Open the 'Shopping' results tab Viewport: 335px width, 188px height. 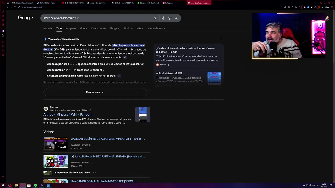click(x=115, y=28)
